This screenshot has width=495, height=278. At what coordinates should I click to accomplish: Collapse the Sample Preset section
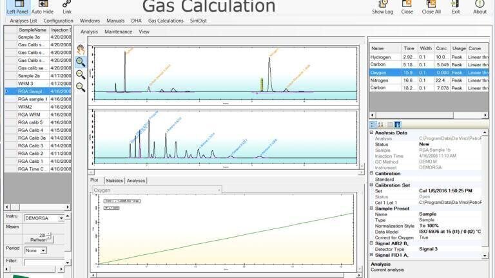371,208
